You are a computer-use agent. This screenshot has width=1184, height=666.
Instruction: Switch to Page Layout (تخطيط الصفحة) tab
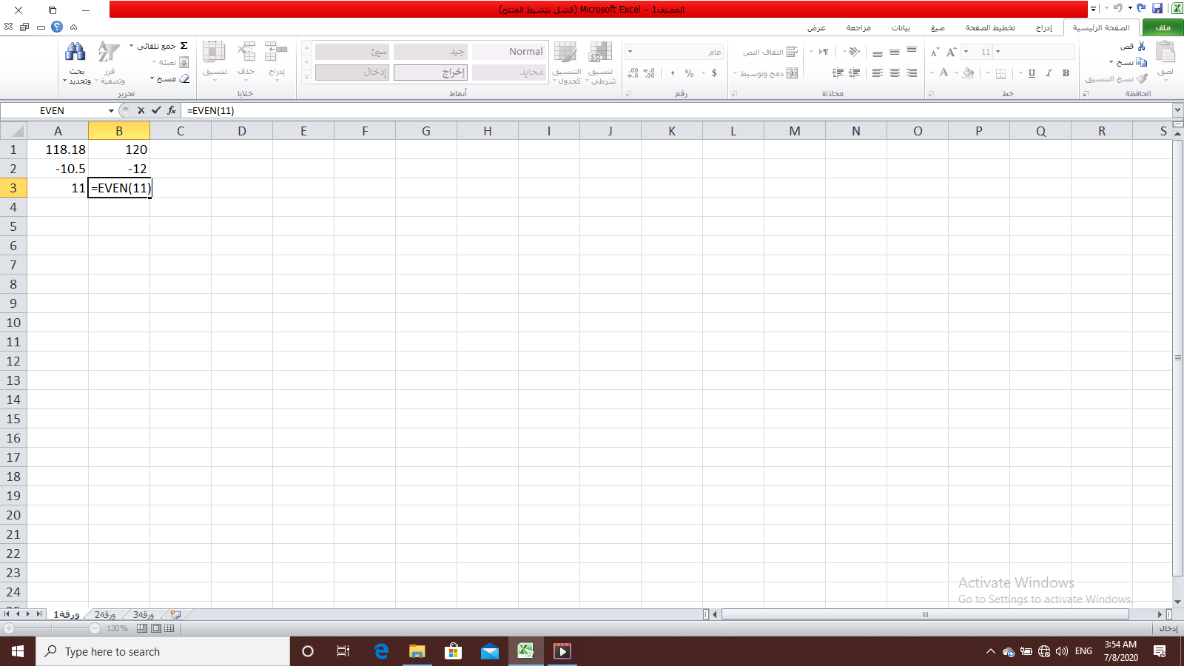pyautogui.click(x=990, y=27)
